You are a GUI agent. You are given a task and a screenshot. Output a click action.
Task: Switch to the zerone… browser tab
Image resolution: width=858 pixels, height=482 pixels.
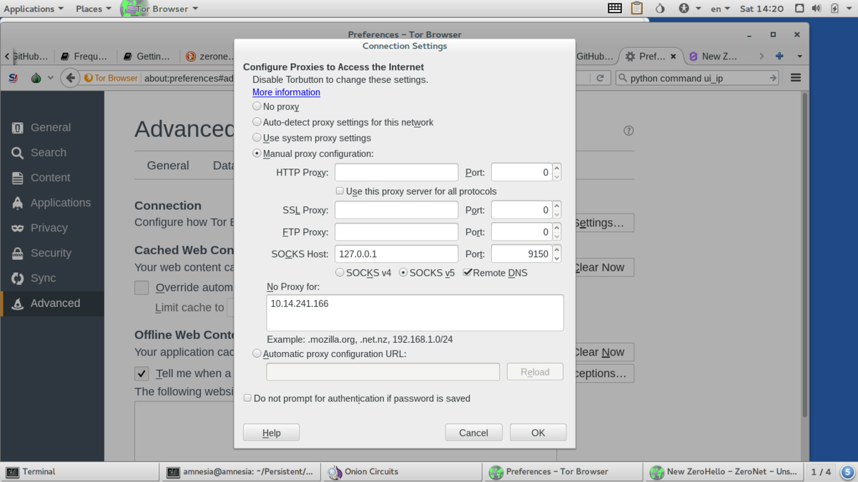pos(210,56)
